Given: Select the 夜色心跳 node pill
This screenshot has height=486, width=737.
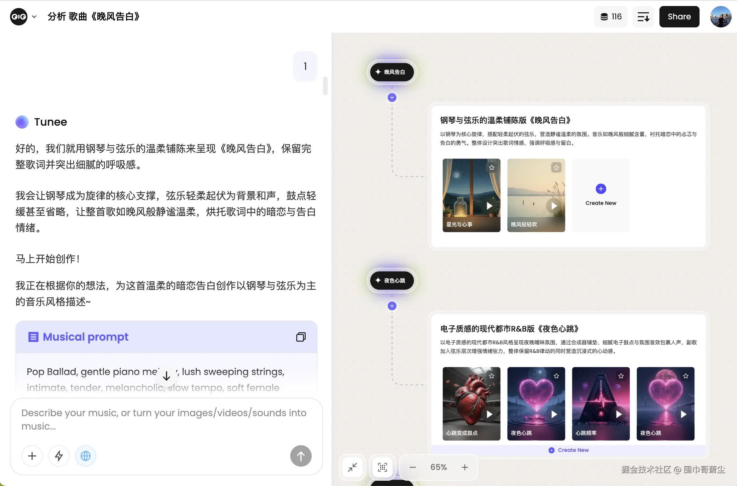Looking at the screenshot, I should [x=392, y=280].
